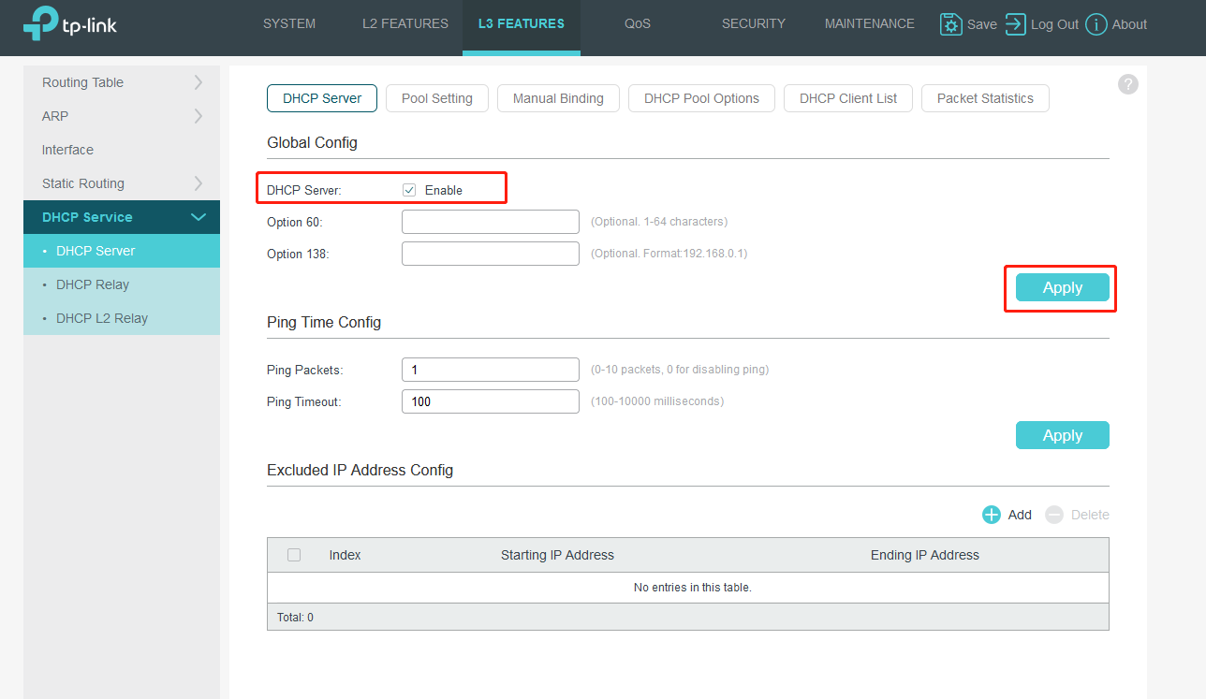Click the Delete label for excluded IP
The image size is (1206, 699).
coord(1090,515)
